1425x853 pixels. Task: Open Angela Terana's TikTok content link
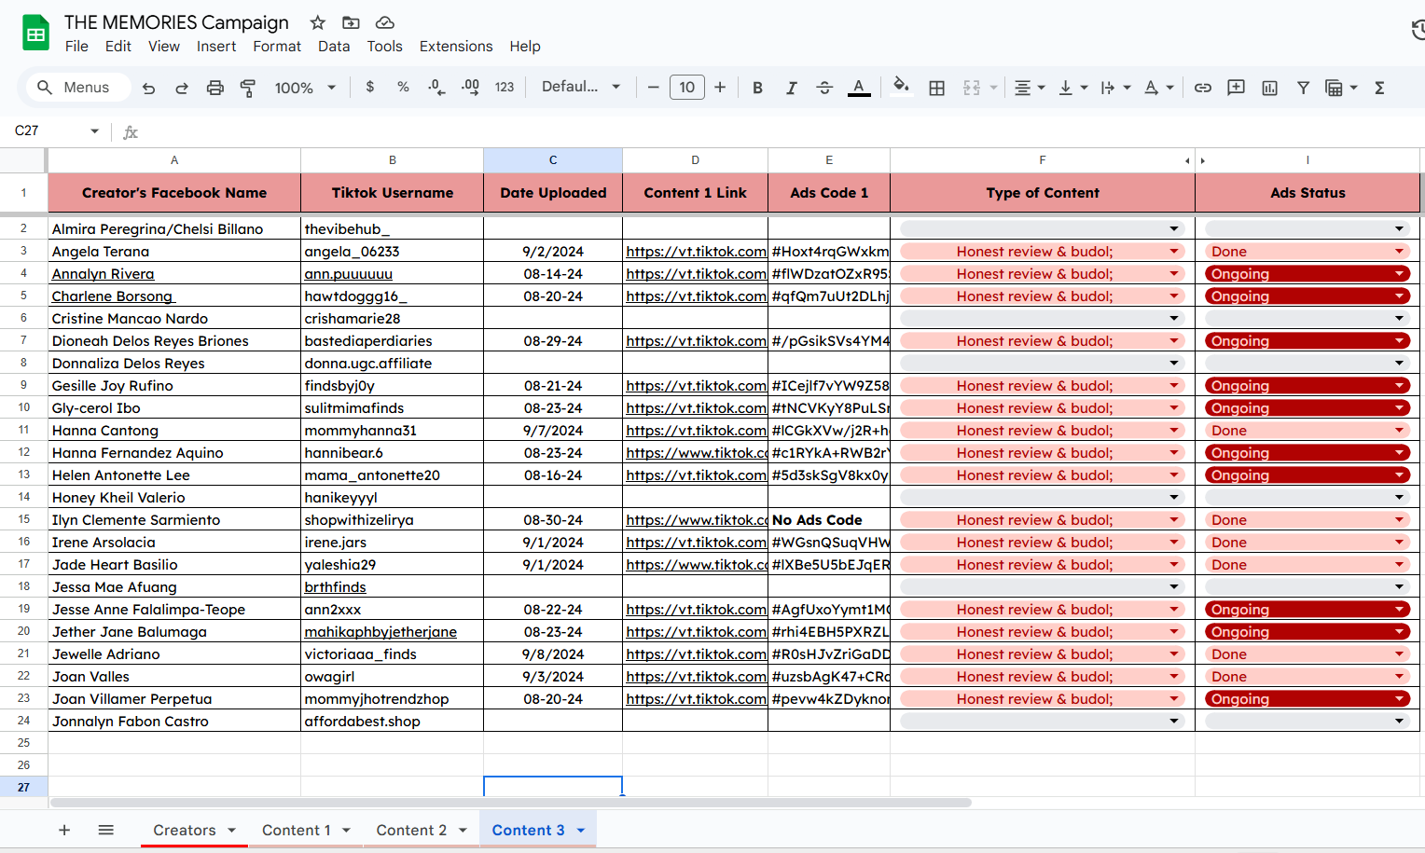(x=696, y=252)
